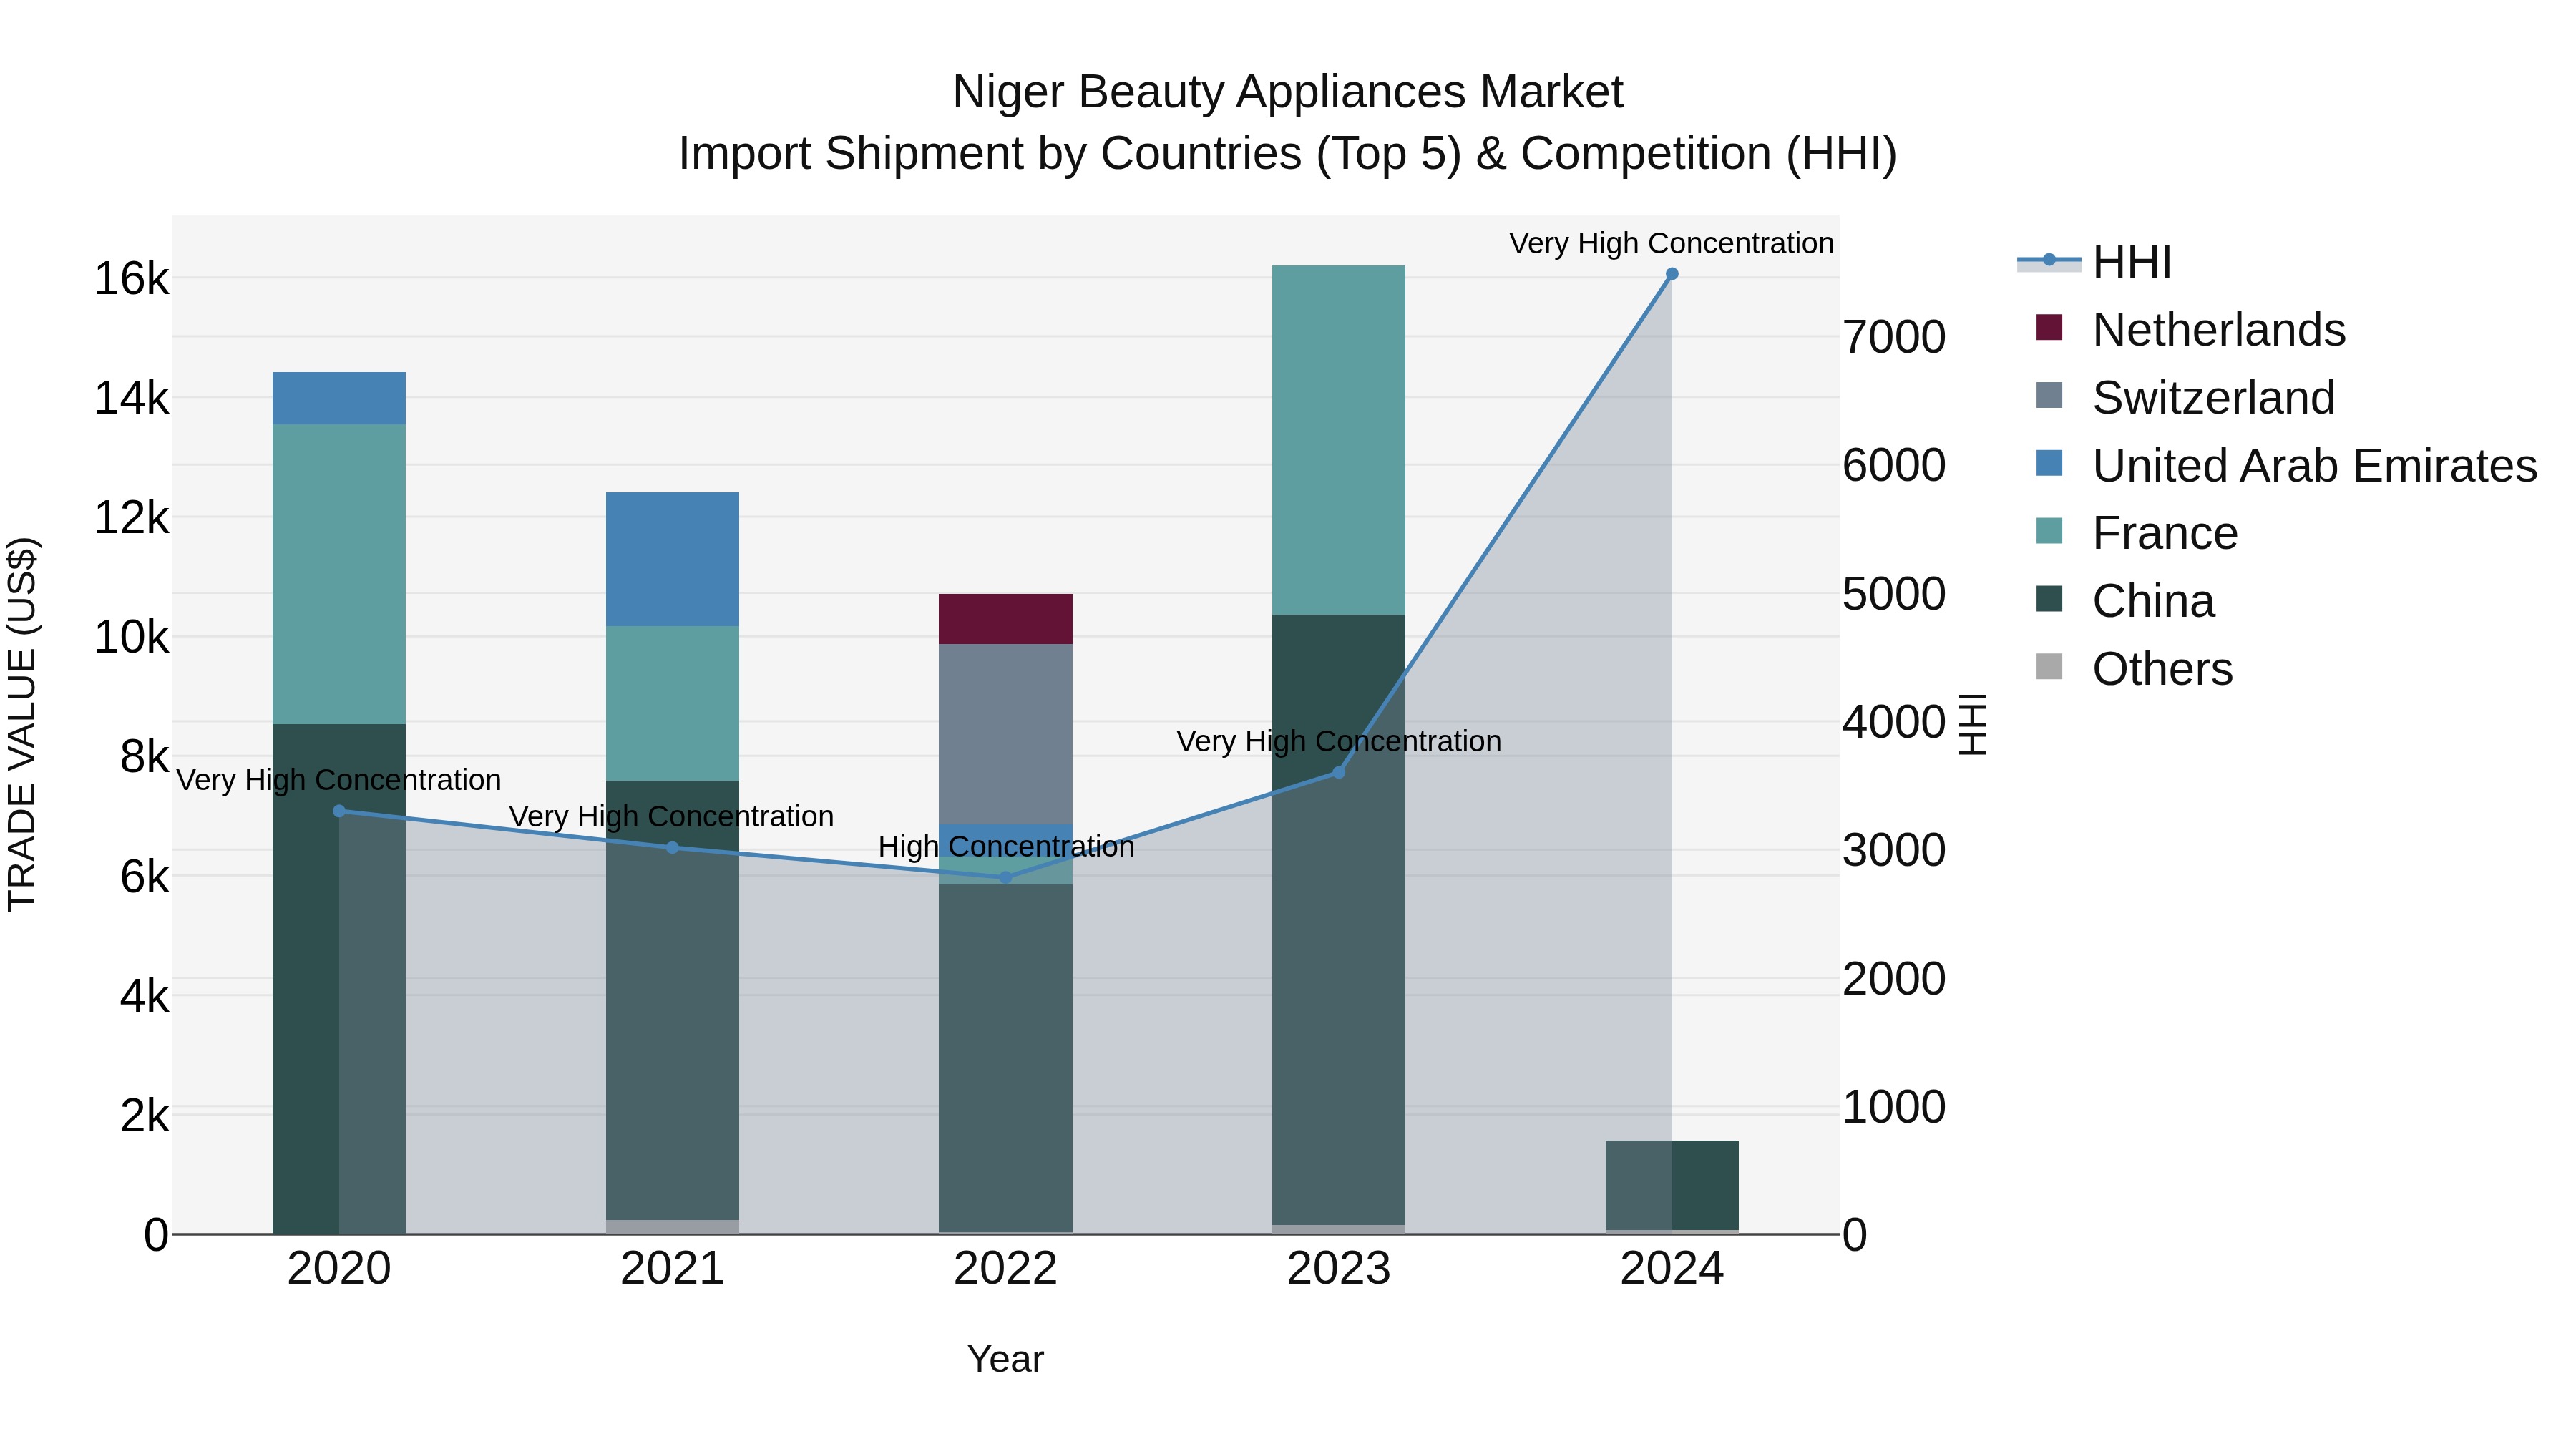Image resolution: width=2576 pixels, height=1449 pixels.
Task: Toggle the France legend entry
Action: coord(2137,533)
